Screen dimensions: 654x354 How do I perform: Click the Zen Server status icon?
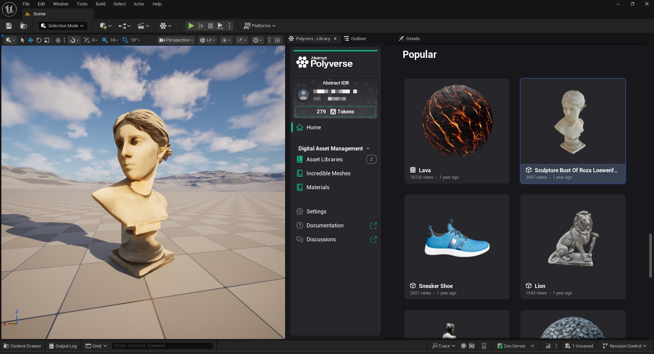(x=500, y=346)
